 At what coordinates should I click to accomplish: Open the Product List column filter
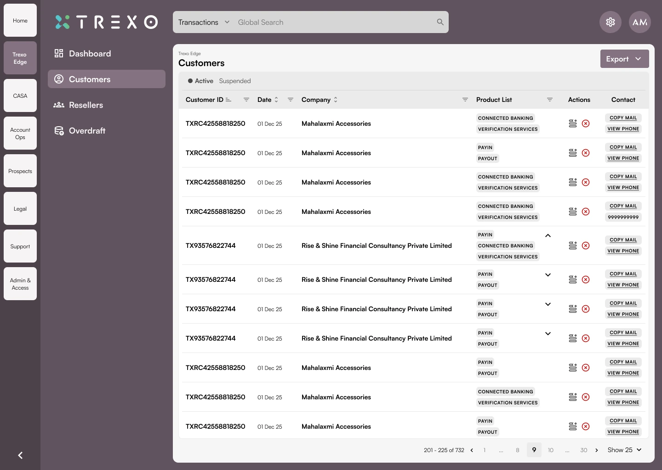pos(550,100)
